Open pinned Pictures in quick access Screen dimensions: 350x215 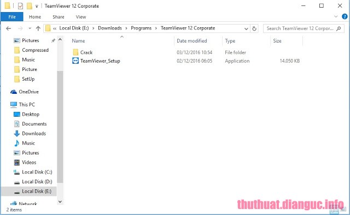point(31,40)
